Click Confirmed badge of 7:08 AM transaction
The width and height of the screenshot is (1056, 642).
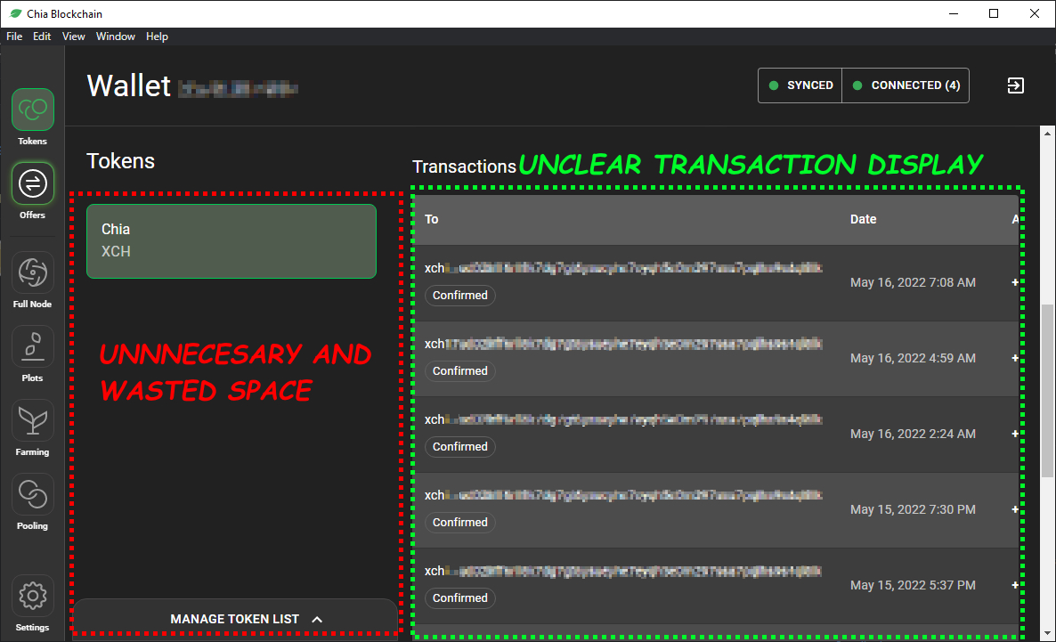tap(460, 295)
